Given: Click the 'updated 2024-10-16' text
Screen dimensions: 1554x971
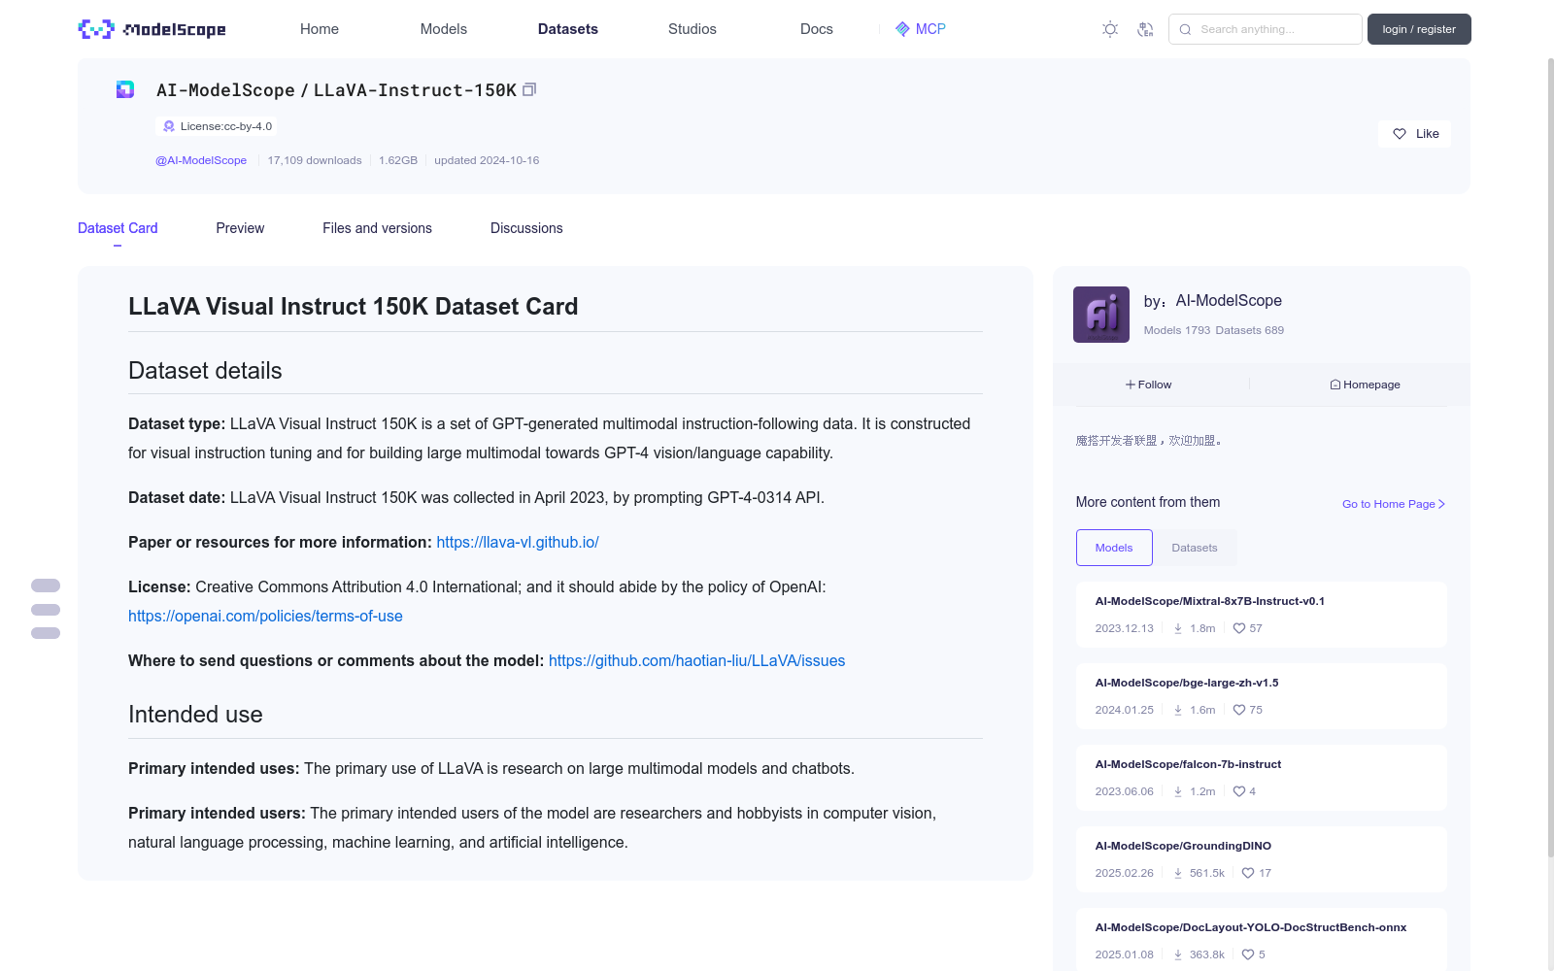Looking at the screenshot, I should coord(487,160).
